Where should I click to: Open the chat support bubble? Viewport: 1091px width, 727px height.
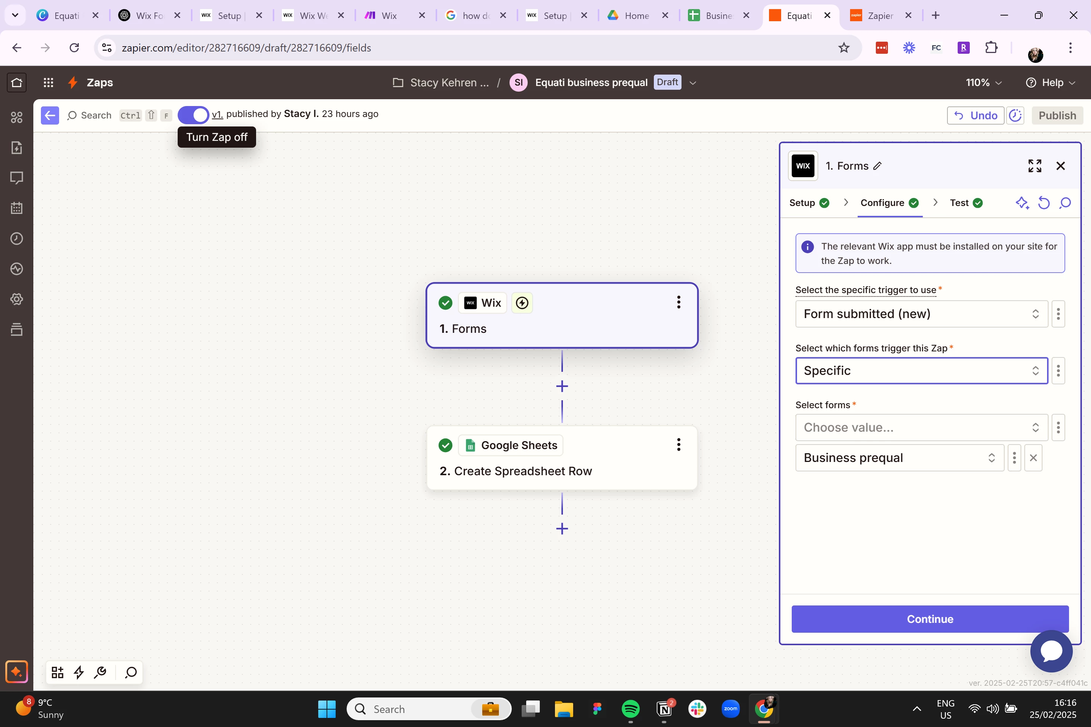pos(1051,651)
